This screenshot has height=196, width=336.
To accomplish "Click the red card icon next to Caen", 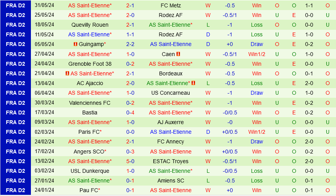I will [x=178, y=54].
